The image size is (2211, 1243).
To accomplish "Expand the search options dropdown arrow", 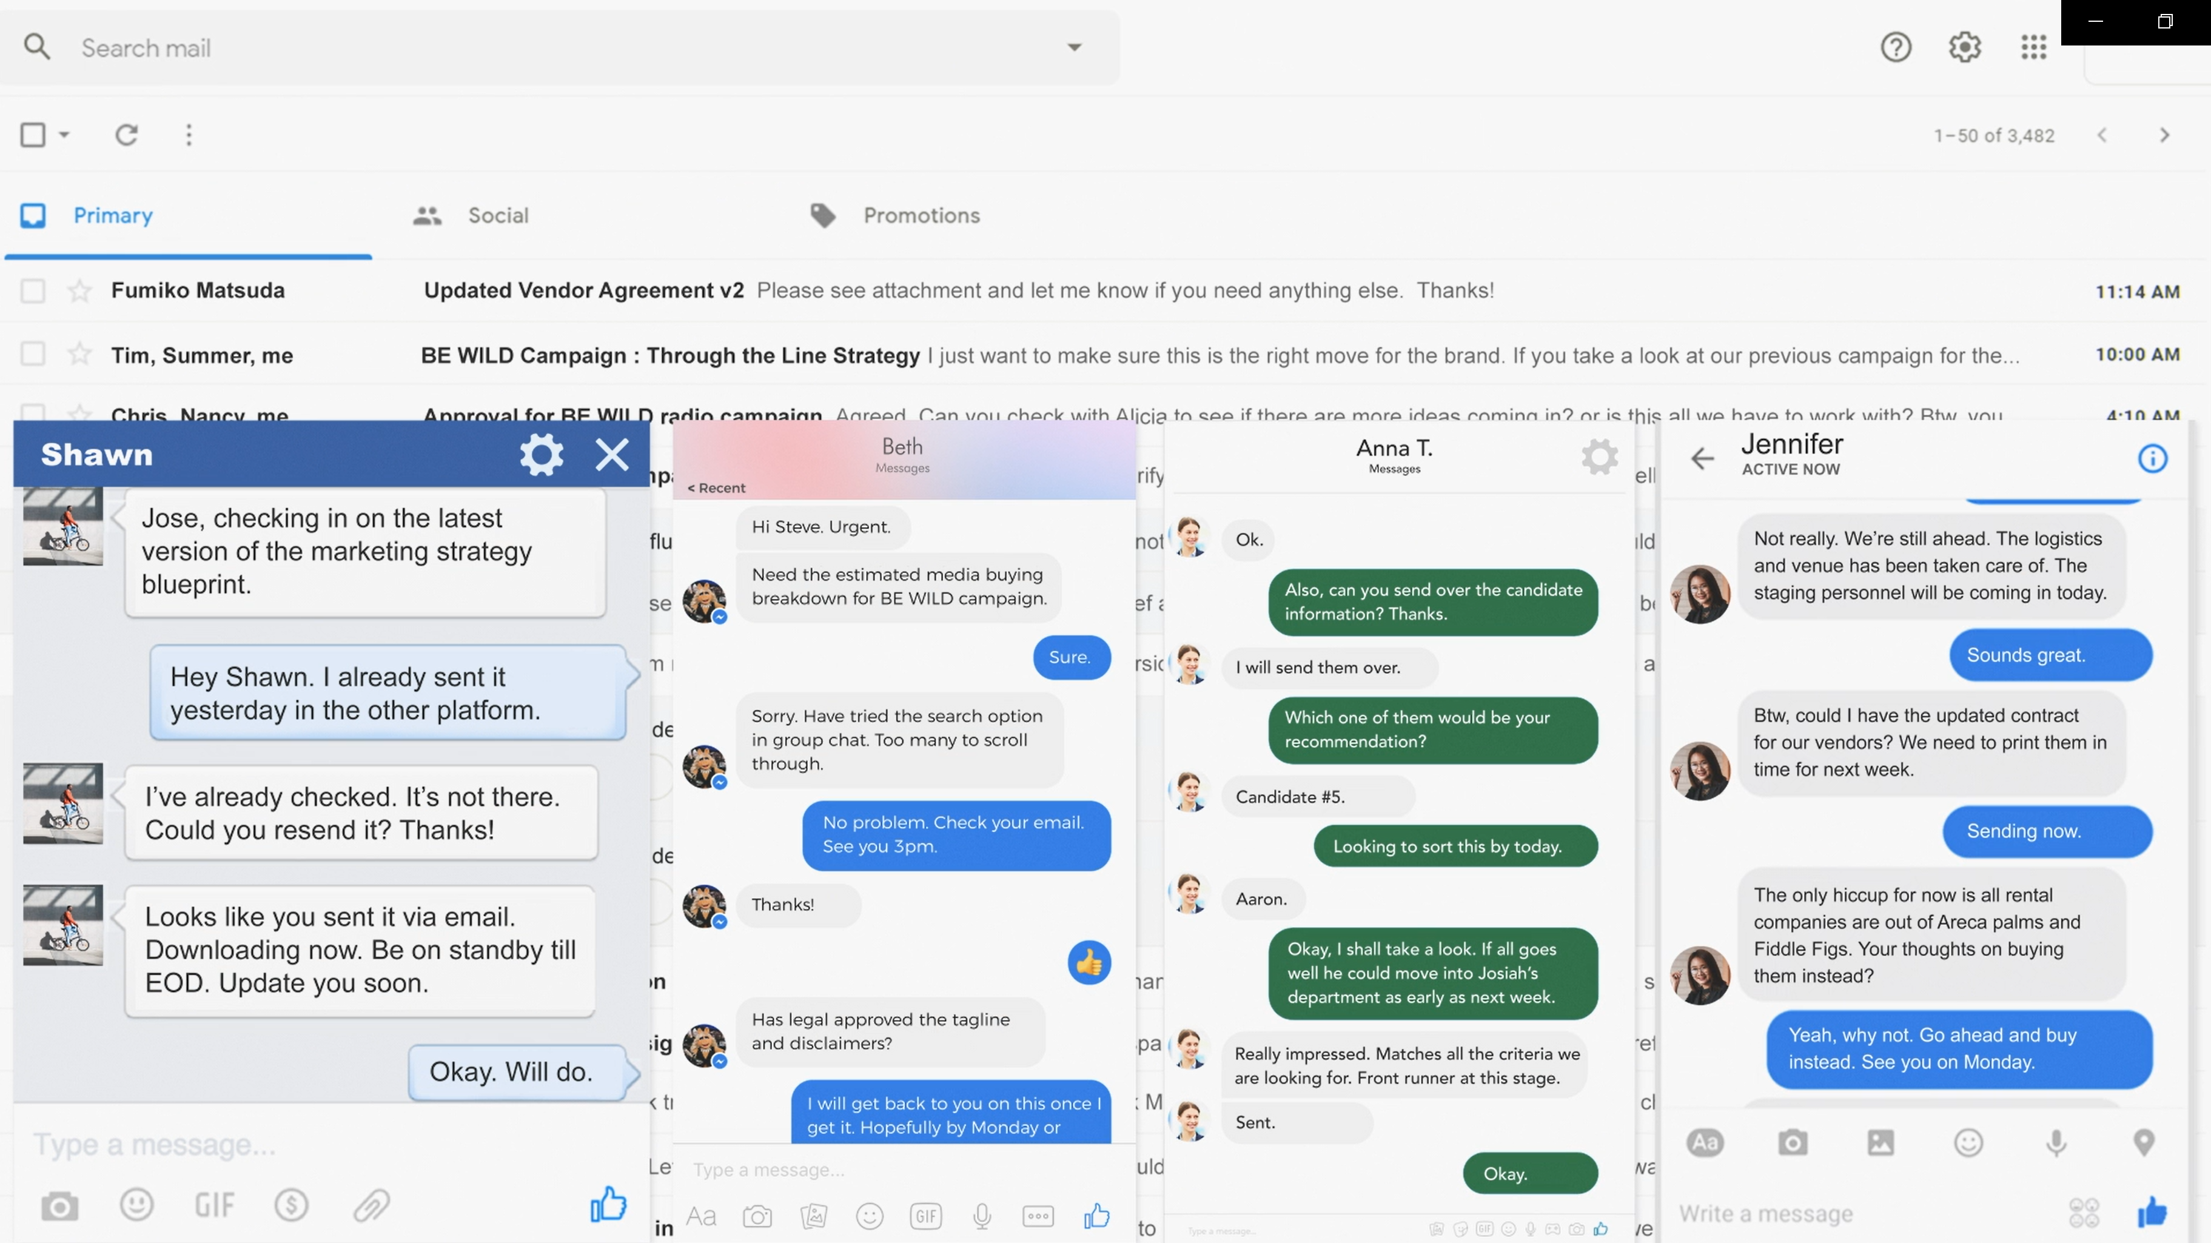I will pos(1074,47).
